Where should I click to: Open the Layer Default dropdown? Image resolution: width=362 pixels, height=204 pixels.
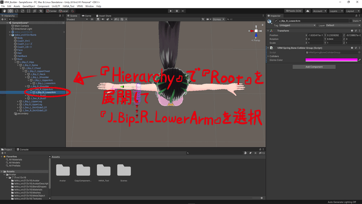click(x=343, y=25)
